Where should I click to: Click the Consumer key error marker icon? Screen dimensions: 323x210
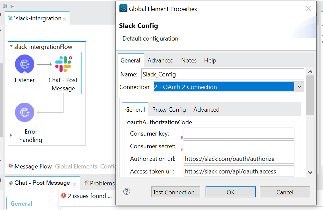[x=182, y=137]
